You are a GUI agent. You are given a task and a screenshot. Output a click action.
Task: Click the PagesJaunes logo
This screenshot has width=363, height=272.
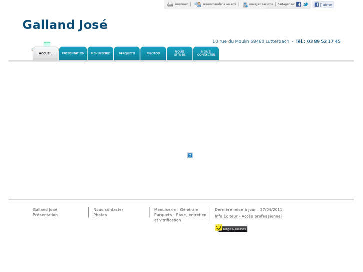(231, 228)
